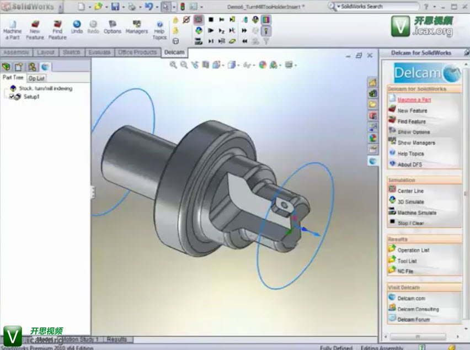Click the simulation Play arrow button
The width and height of the screenshot is (470, 350).
click(211, 30)
